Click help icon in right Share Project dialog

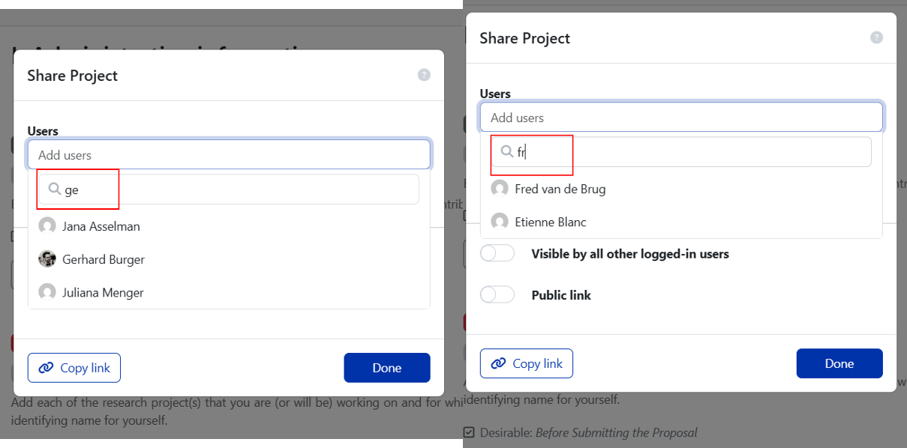pyautogui.click(x=876, y=37)
